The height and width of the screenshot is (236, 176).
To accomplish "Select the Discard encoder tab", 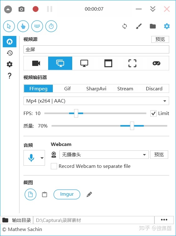I will tap(154, 88).
